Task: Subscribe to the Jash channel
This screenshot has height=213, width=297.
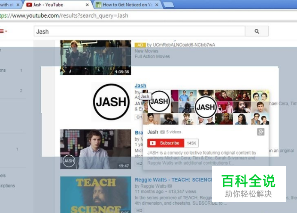Action: tap(166, 143)
